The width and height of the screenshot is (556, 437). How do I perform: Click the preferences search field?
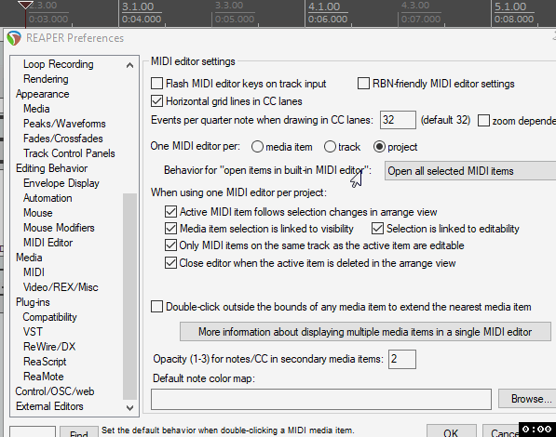[33, 432]
